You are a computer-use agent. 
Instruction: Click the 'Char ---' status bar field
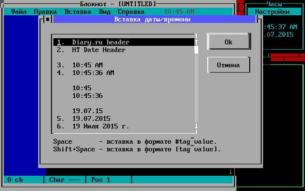click(65, 180)
